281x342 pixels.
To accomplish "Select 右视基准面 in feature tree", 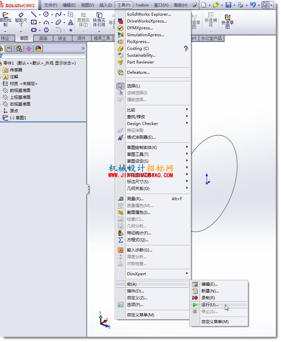I will [20, 104].
